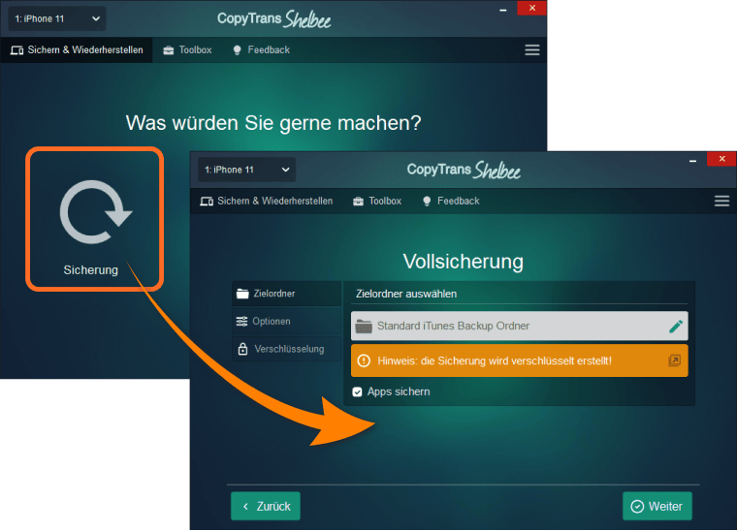Open Verschlüsselung section in sidebar
The height and width of the screenshot is (531, 737).
(287, 349)
